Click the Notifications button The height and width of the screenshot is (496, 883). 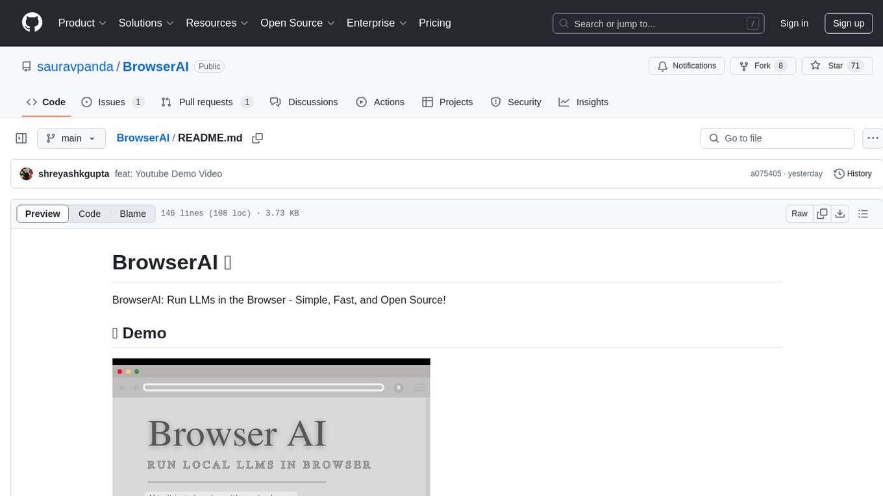[x=687, y=66]
